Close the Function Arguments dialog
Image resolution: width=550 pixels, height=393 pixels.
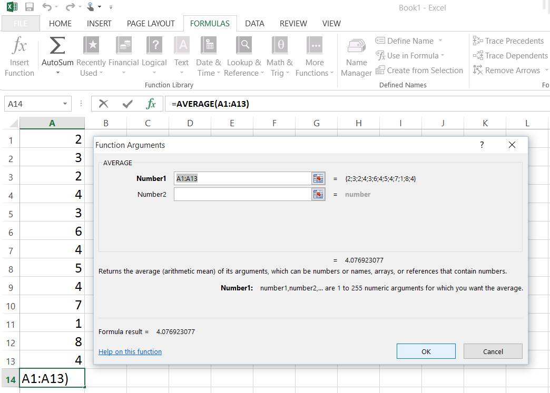click(512, 145)
